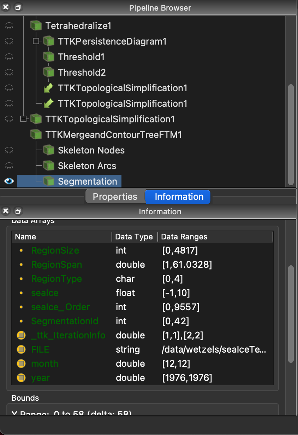Click the Tetrahedralize1 green box icon
The image size is (298, 435).
(36, 25)
